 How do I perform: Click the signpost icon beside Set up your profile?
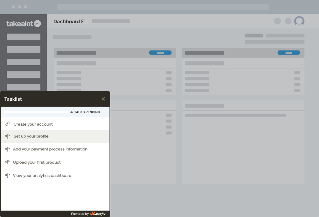click(x=7, y=136)
